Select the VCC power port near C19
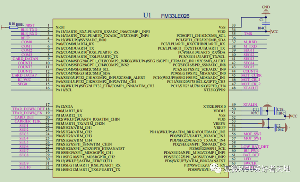 (293, 116)
